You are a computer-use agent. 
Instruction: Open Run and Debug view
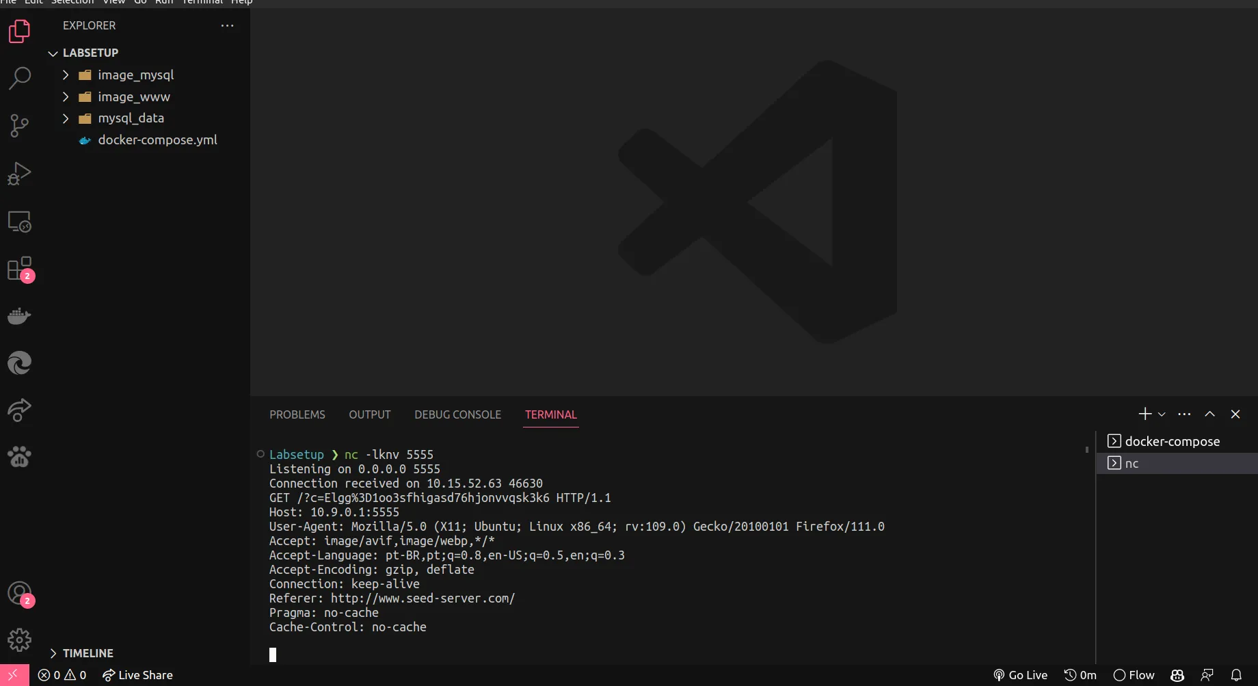pyautogui.click(x=19, y=174)
